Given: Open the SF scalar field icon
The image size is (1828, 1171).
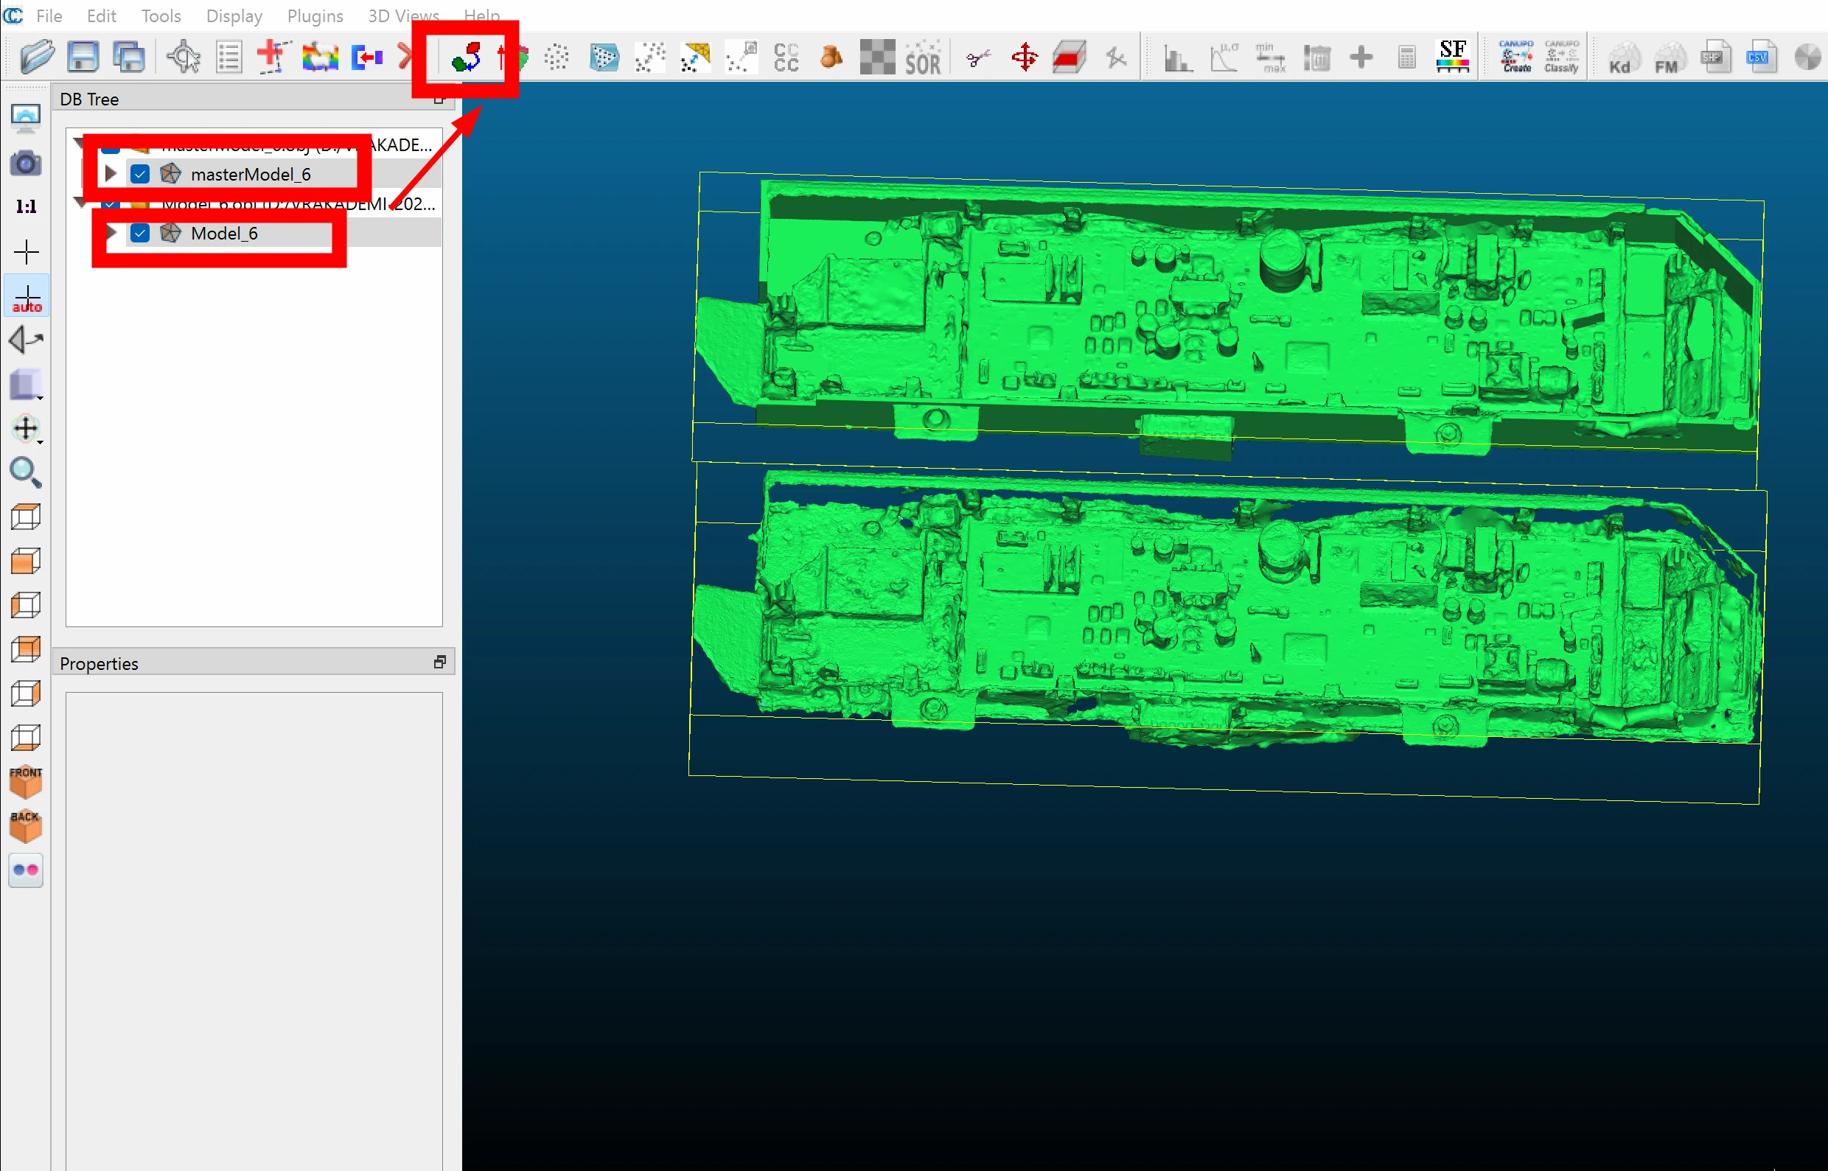Looking at the screenshot, I should [x=1452, y=57].
